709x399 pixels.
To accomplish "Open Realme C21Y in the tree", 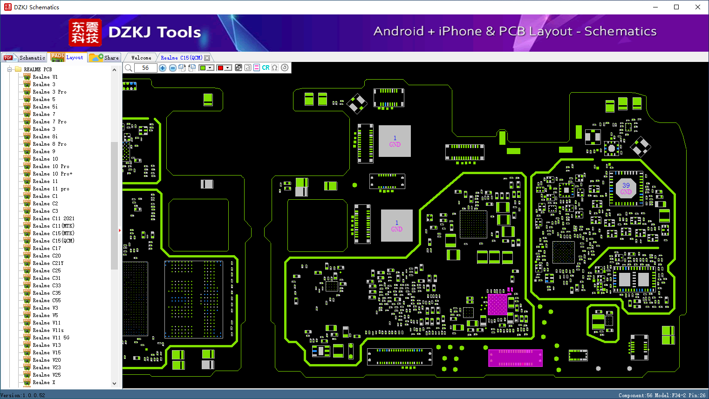I will pyautogui.click(x=48, y=263).
